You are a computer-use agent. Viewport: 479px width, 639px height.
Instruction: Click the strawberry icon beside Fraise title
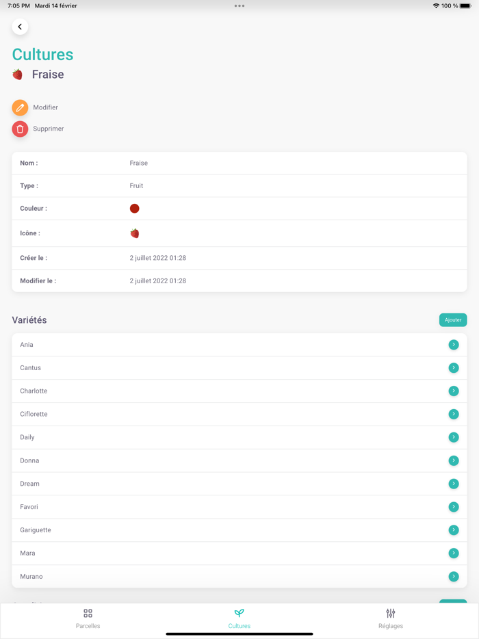[17, 74]
